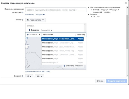This screenshot has width=129, height=99.
Task: Click the Беларусь country header text
Action: coord(31,26)
